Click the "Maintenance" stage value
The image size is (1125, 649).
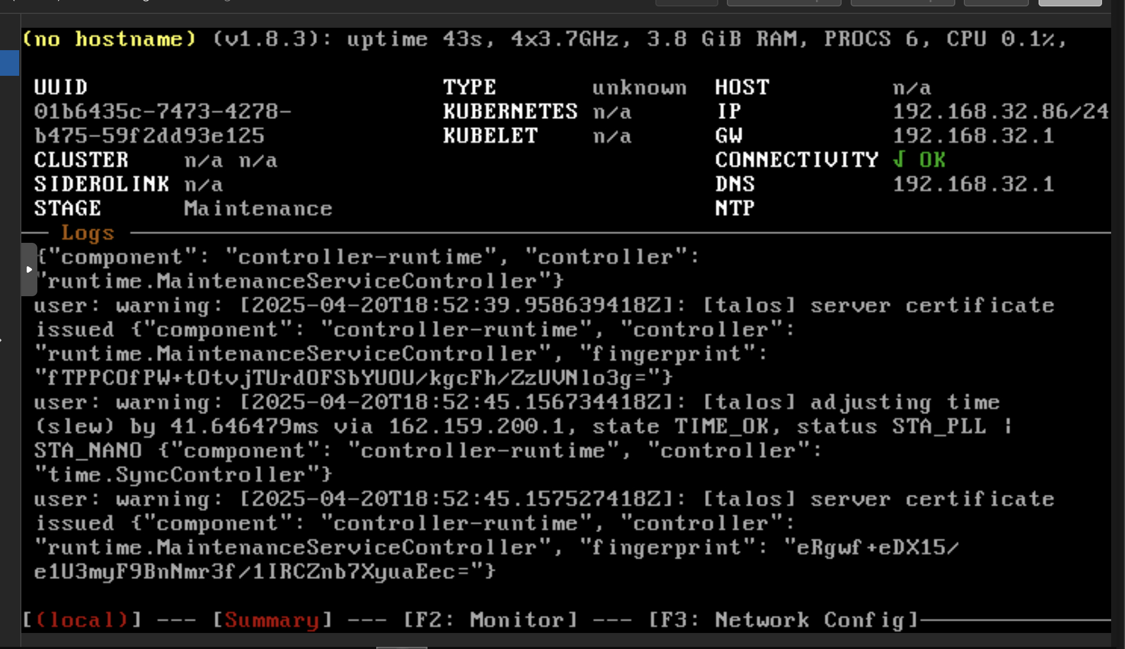tap(258, 208)
